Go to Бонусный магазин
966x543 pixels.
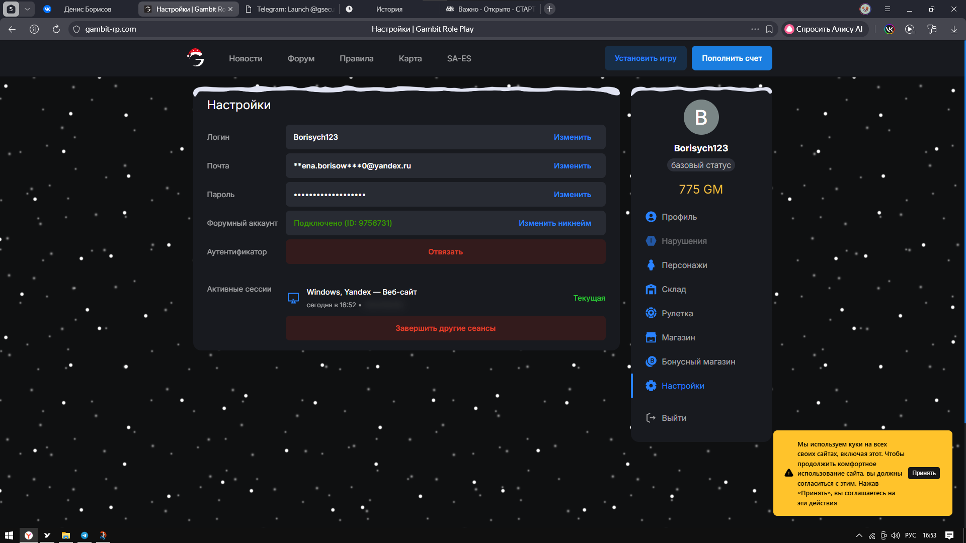[x=698, y=361]
